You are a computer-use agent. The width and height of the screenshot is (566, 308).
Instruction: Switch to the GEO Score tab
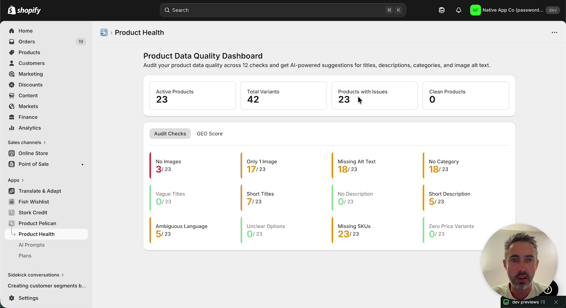coord(209,134)
